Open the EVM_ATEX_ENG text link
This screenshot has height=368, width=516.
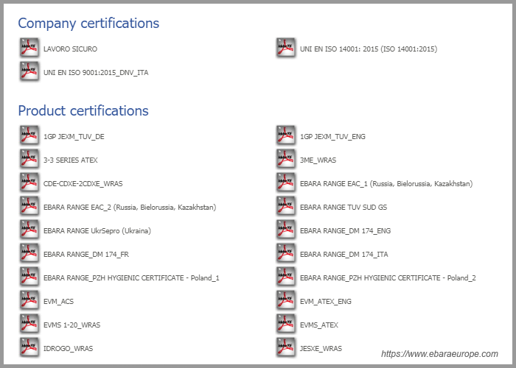[326, 302]
